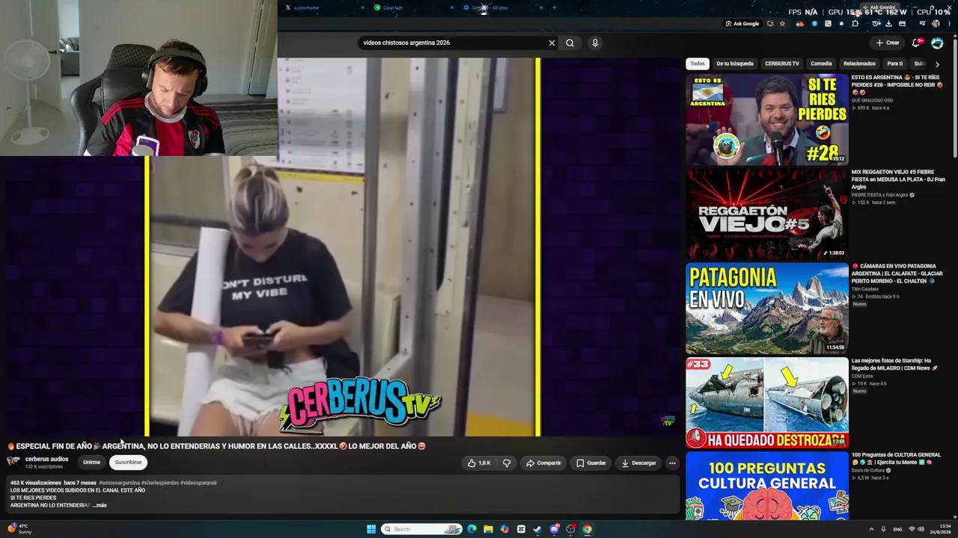
Task: Open the Si Te Ríes Pierdes #28 thumbnail
Action: (x=767, y=120)
